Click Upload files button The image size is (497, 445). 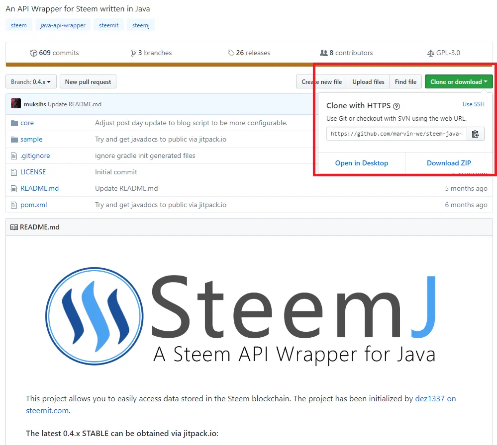click(x=368, y=81)
